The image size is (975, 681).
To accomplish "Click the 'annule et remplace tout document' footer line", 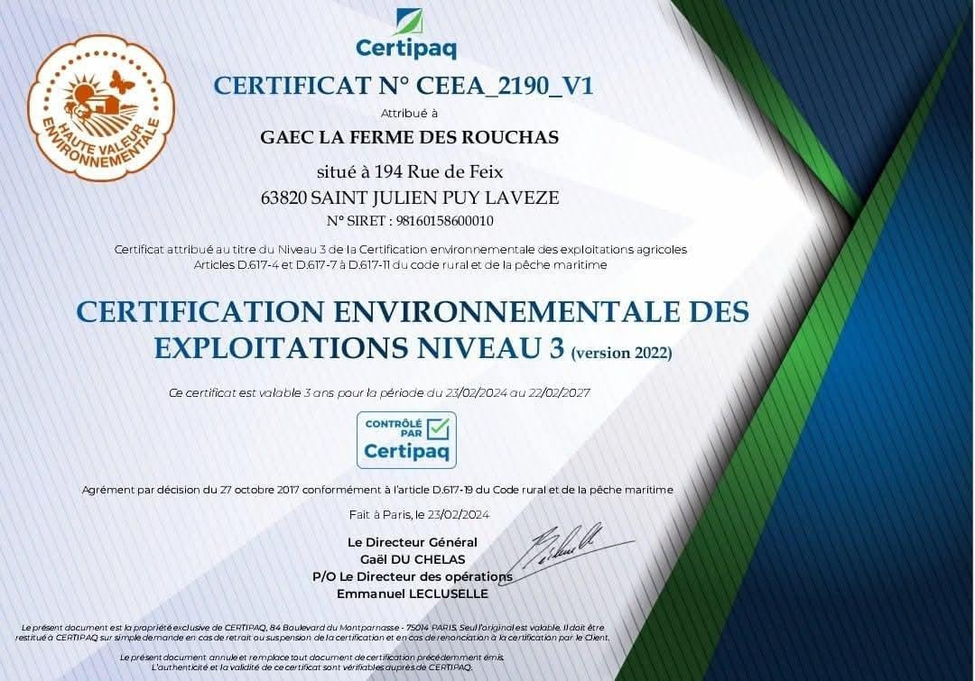I will tap(312, 658).
